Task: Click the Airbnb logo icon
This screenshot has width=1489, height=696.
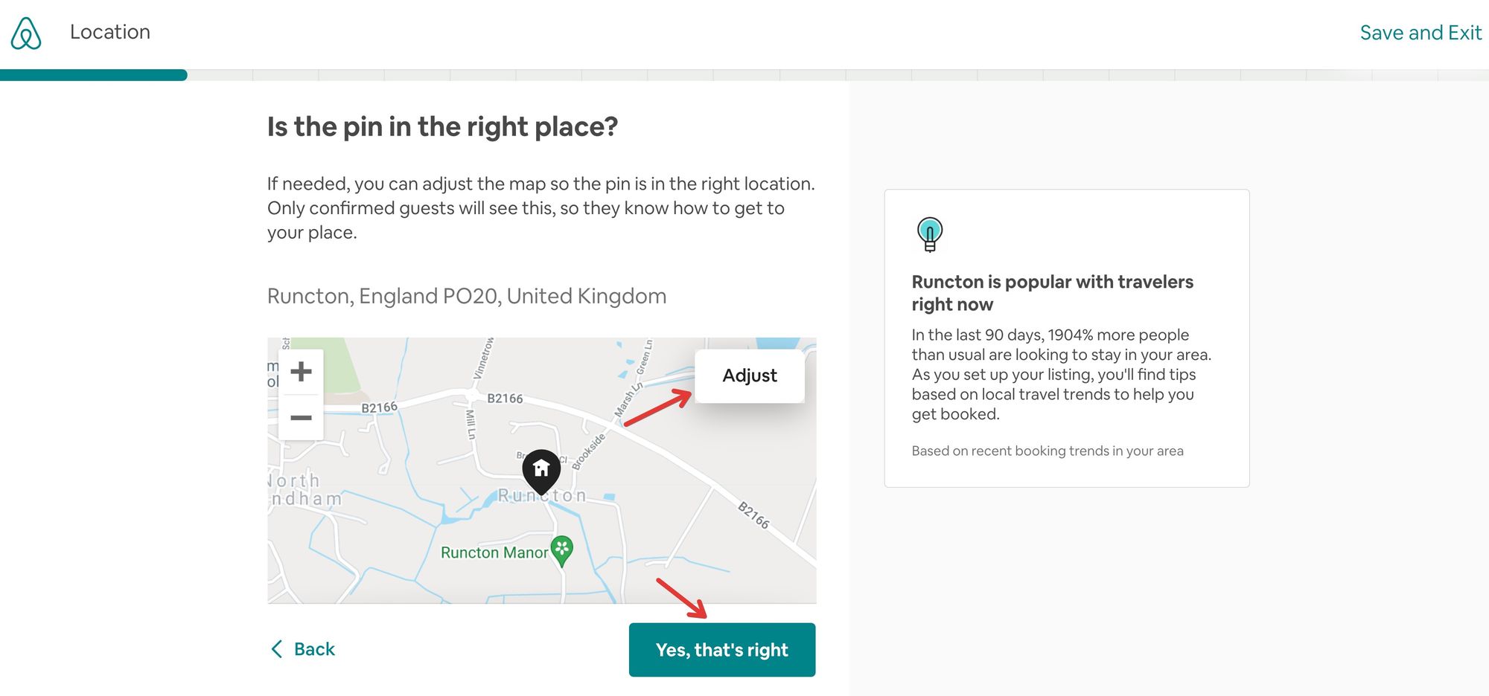Action: pos(26,33)
